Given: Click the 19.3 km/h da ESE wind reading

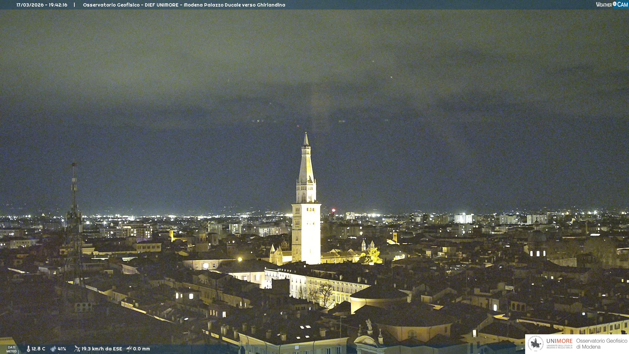Looking at the screenshot, I should [102, 349].
